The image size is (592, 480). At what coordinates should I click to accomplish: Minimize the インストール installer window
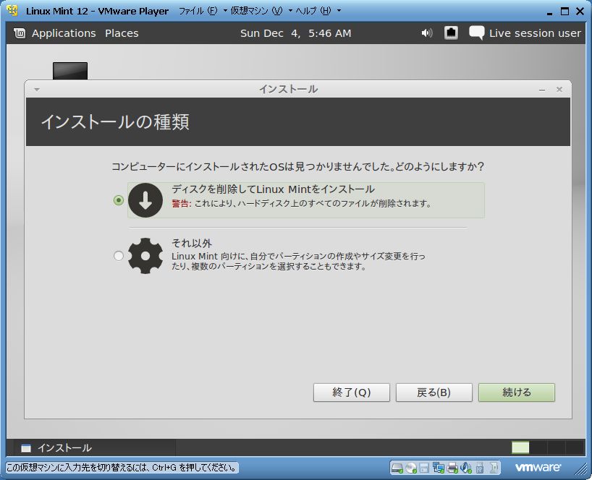(542, 90)
